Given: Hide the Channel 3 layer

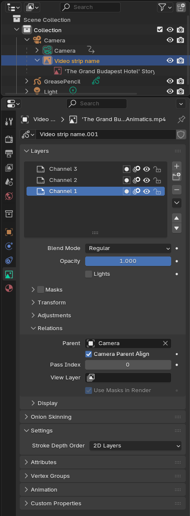Looking at the screenshot, I should (147, 169).
